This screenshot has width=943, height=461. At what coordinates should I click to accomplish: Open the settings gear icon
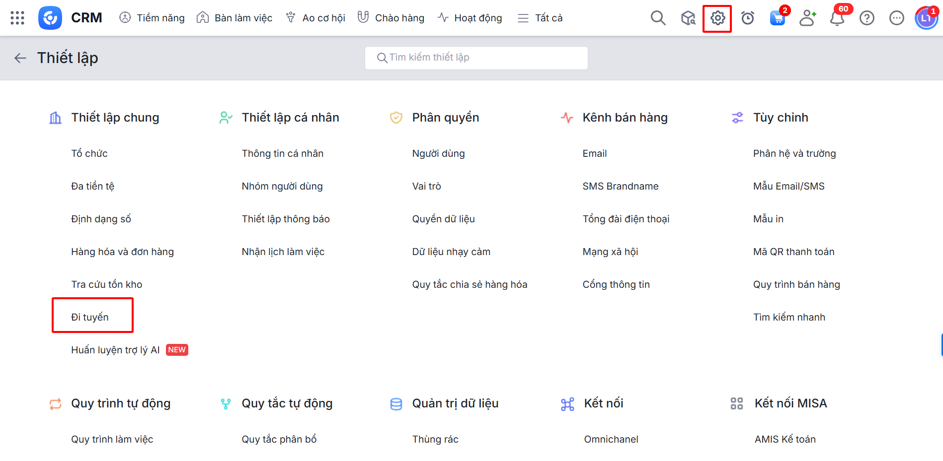[x=717, y=18]
